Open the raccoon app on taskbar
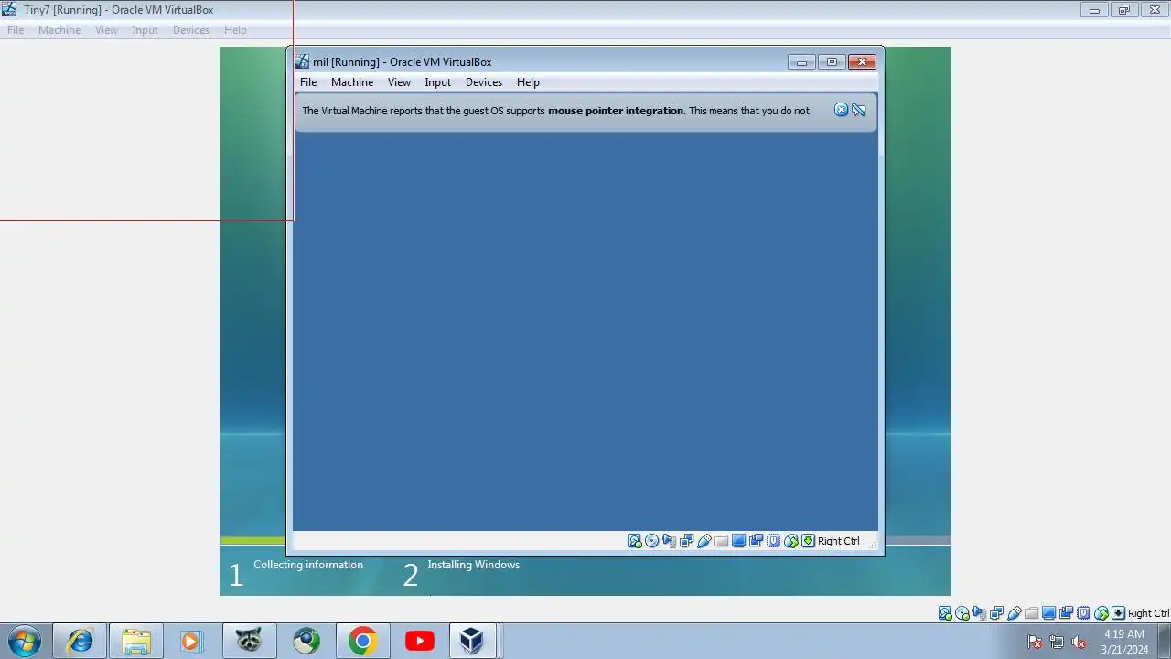1171x659 pixels. 249,641
